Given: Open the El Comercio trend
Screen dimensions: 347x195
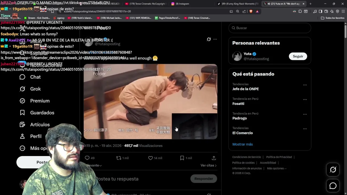Looking at the screenshot, I should [x=243, y=133].
